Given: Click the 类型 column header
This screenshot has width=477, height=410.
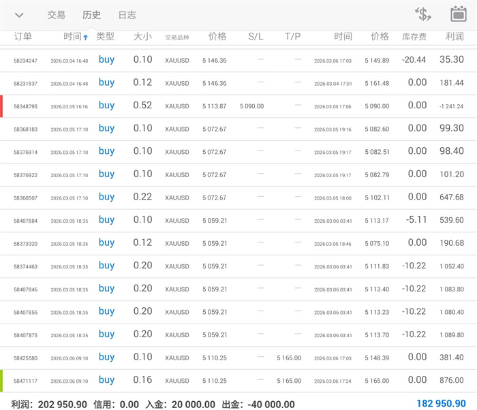Looking at the screenshot, I should (x=106, y=36).
